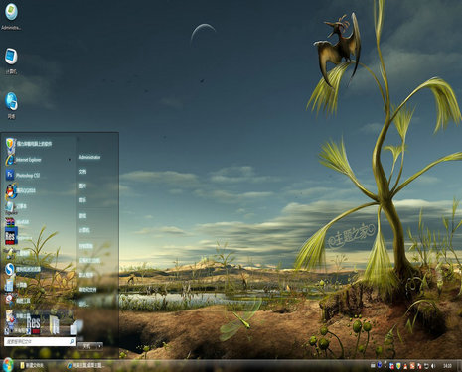This screenshot has height=372, width=462.
Task: Open the shutdown options arrow
Action: pyautogui.click(x=99, y=346)
